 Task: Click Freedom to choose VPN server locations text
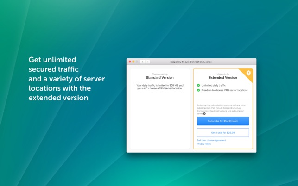point(224,90)
